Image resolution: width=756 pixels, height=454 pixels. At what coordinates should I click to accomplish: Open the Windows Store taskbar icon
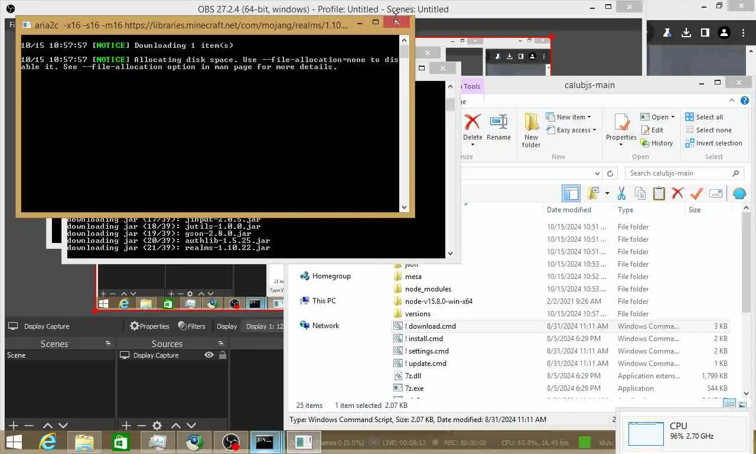point(121,442)
